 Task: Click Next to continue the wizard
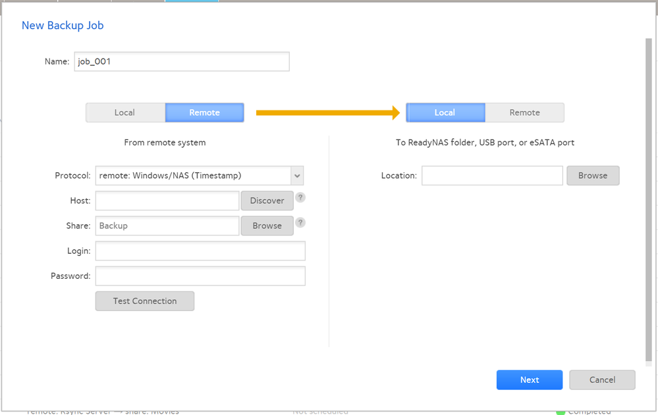(529, 379)
